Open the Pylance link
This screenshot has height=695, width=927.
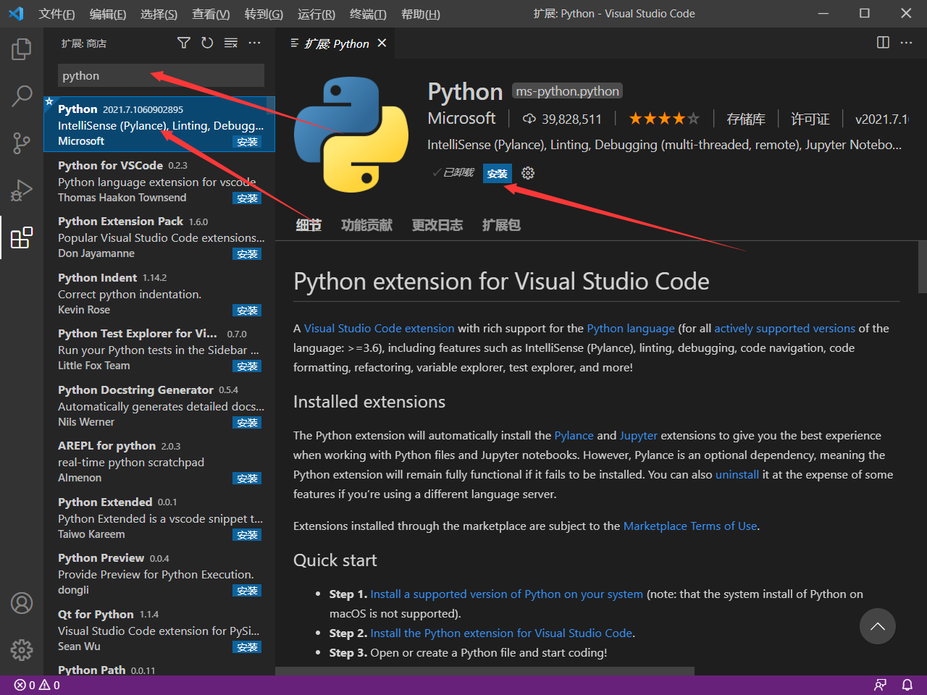[x=574, y=436]
